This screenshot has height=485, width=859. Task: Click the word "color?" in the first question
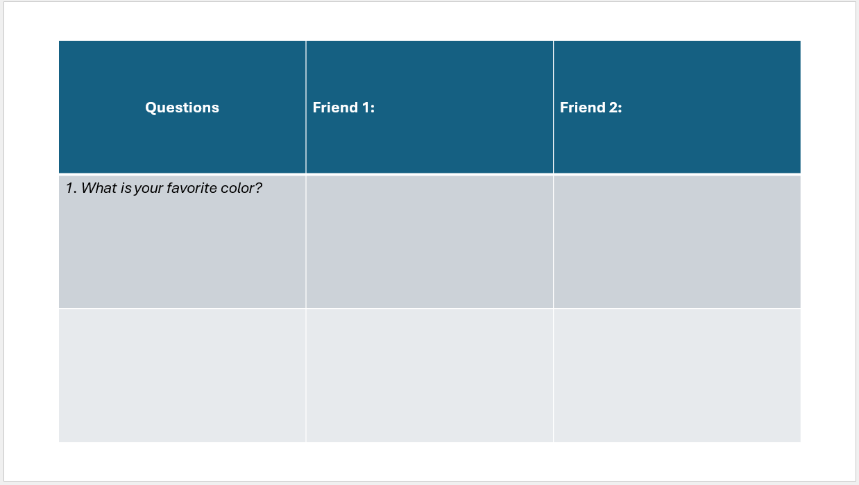click(x=246, y=188)
